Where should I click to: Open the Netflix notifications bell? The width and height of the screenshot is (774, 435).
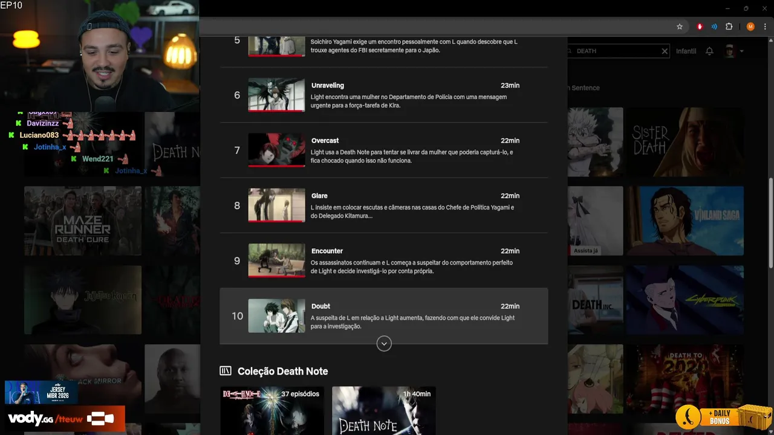point(710,51)
